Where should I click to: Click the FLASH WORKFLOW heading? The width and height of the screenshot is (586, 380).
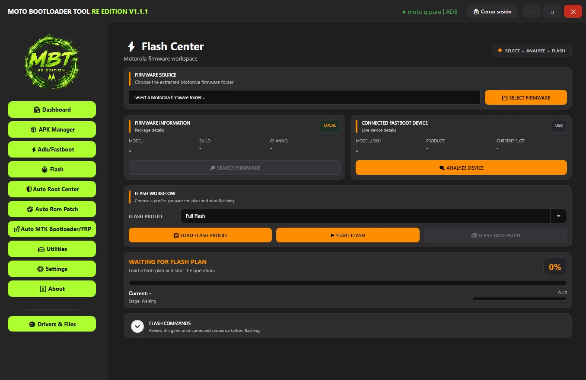click(155, 193)
